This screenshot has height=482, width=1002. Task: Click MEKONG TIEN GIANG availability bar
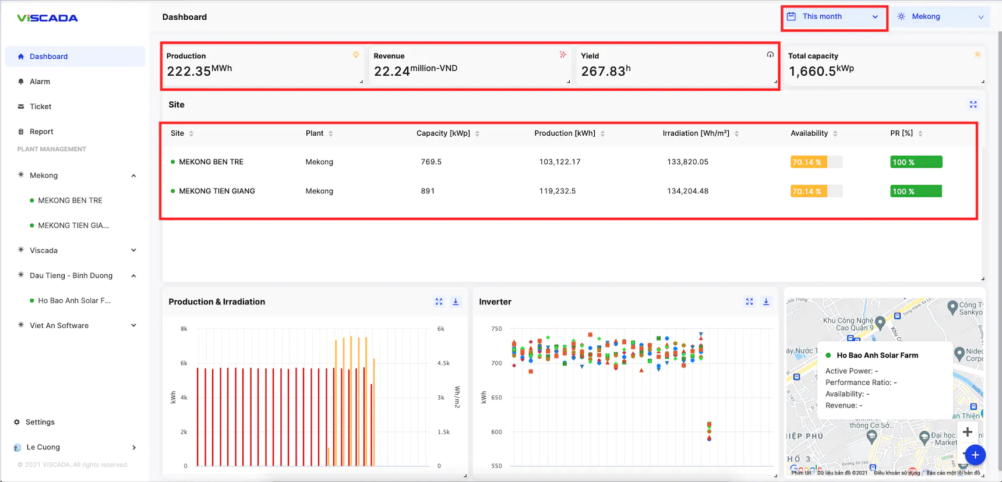(x=816, y=192)
